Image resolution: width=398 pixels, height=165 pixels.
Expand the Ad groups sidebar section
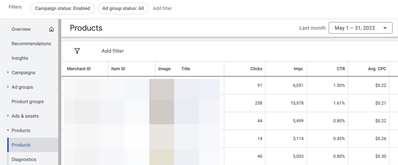tap(8, 87)
